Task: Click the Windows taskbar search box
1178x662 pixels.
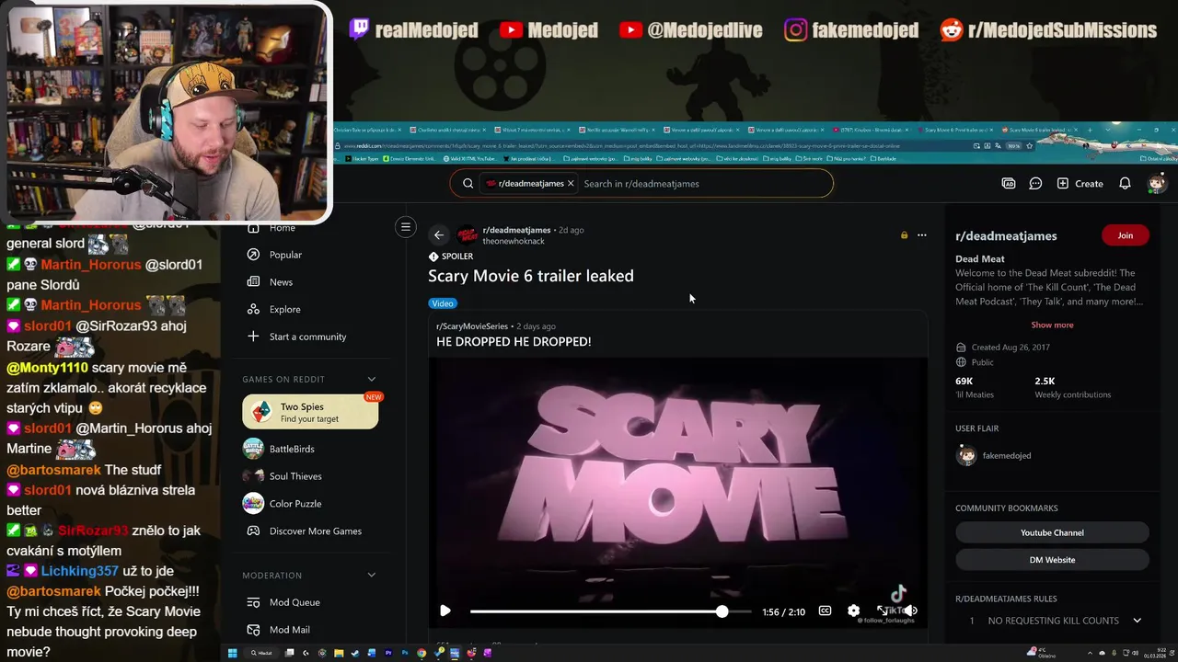Action: coord(262,653)
